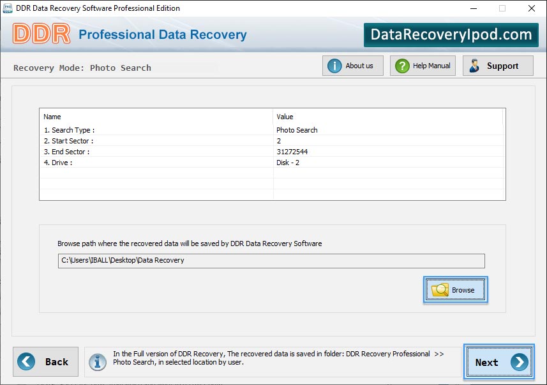The height and width of the screenshot is (385, 547).
Task: Click the folder magnifier icon on Browse
Action: tap(440, 289)
